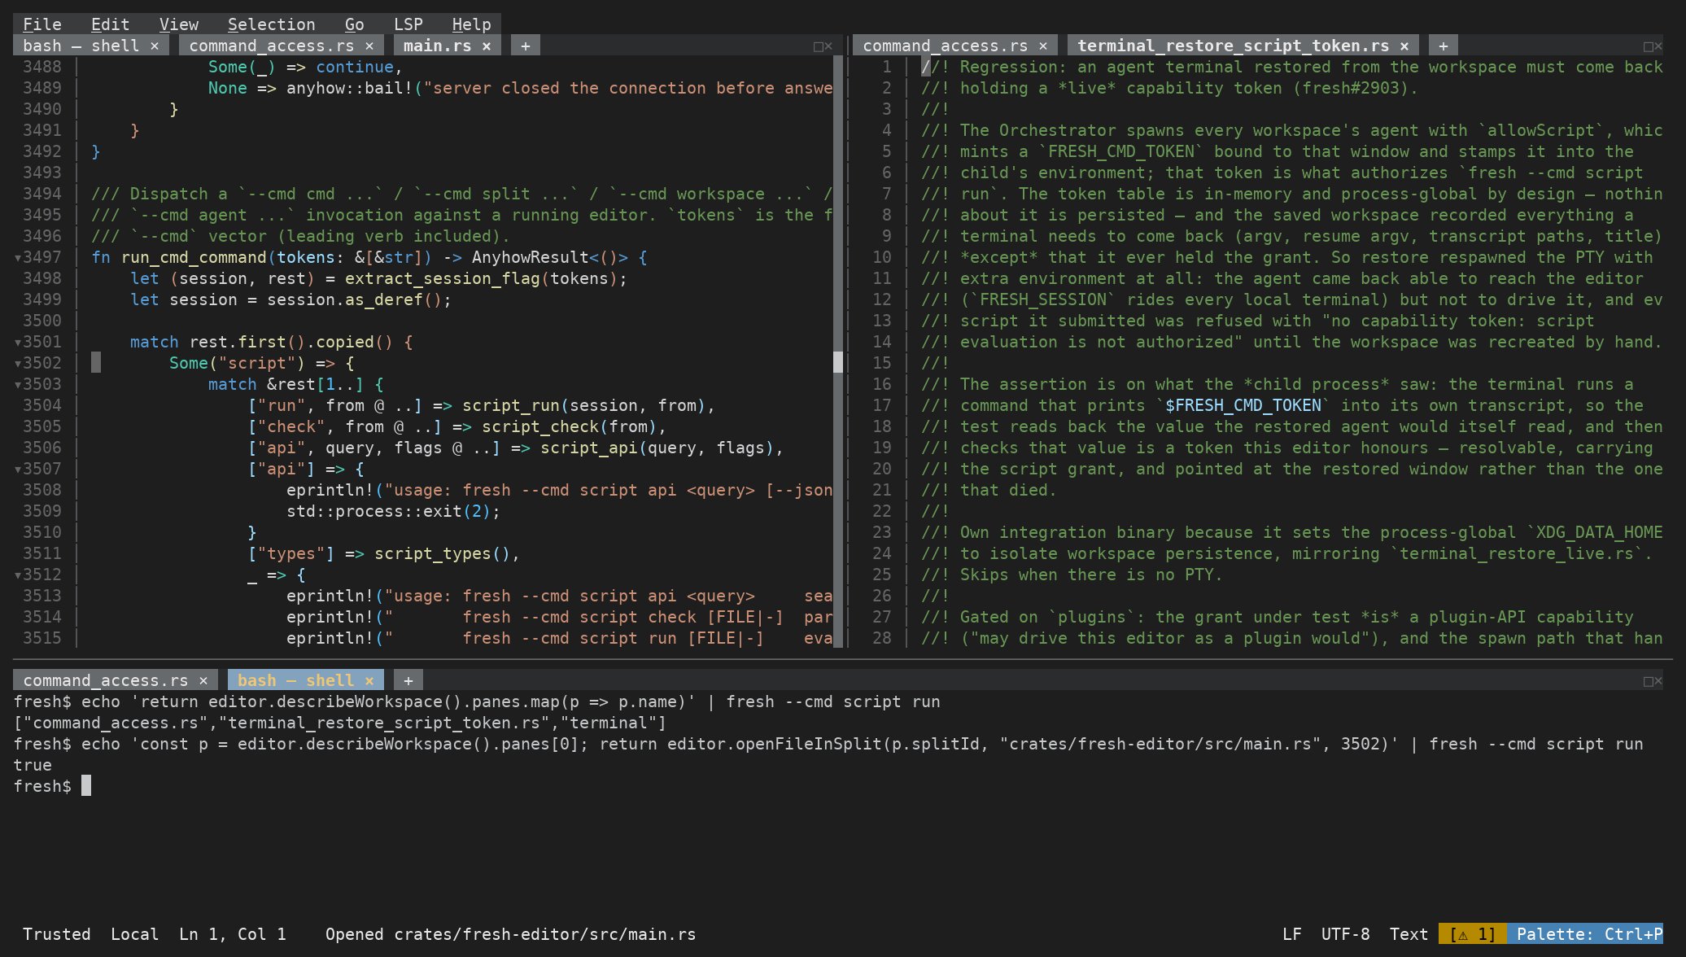
Task: Collapse the fold at line 3503
Action: click(x=18, y=385)
